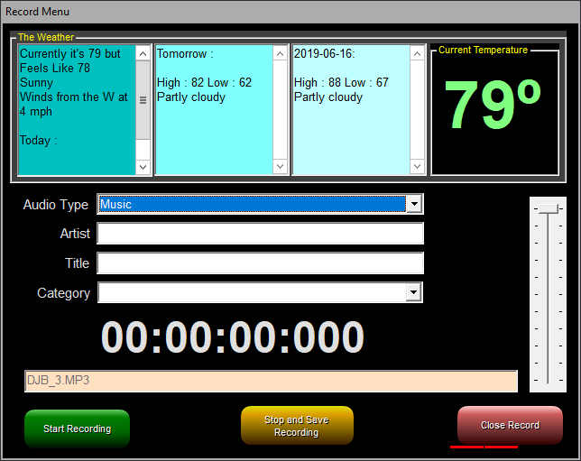Click the 'Today :' text line
Screen dimensions: 581x461
[x=39, y=141]
